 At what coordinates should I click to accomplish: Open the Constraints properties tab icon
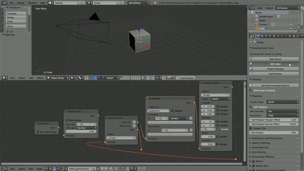(278, 36)
